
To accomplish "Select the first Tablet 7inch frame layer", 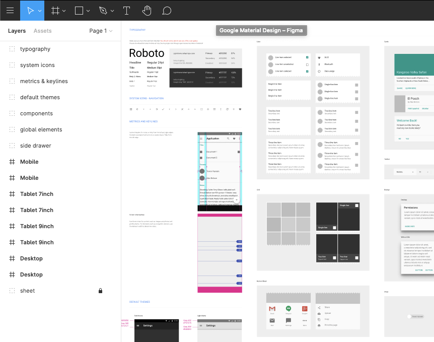I will pyautogui.click(x=36, y=194).
